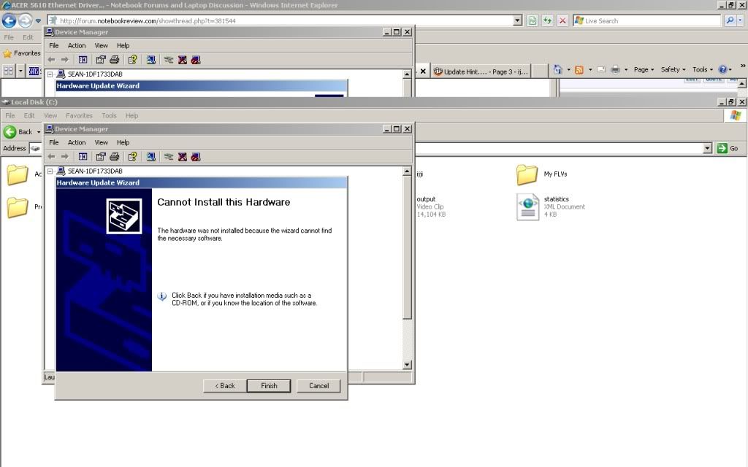Click printer icon in Internet Explorer command bar
The height and width of the screenshot is (467, 748).
coord(615,69)
